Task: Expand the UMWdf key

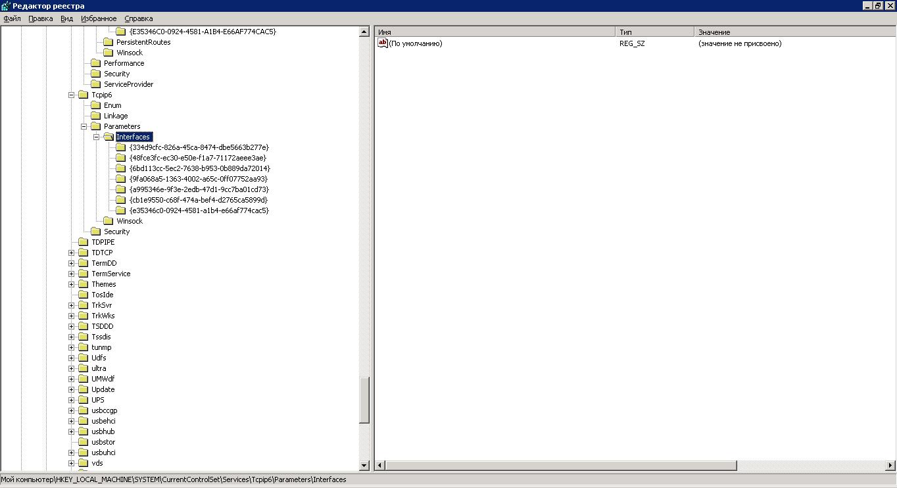Action: click(x=72, y=379)
